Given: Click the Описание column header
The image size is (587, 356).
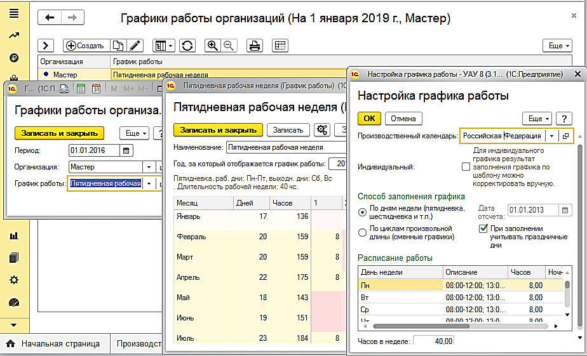Looking at the screenshot, I should coord(461,272).
